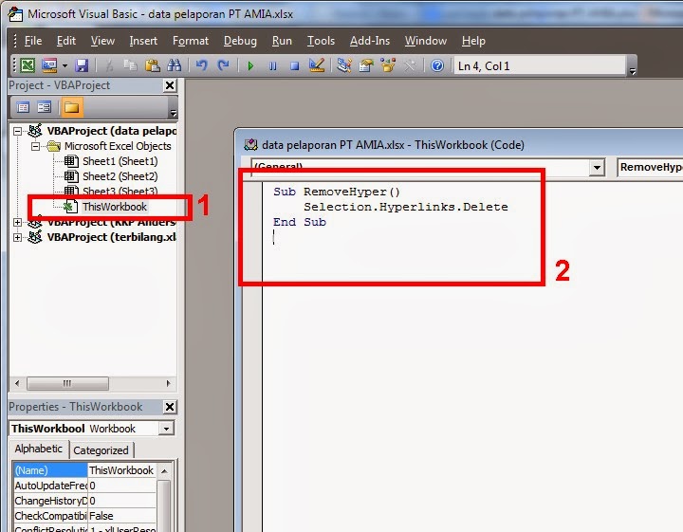Open the Add-Ins menu
The height and width of the screenshot is (532, 683).
coord(370,41)
